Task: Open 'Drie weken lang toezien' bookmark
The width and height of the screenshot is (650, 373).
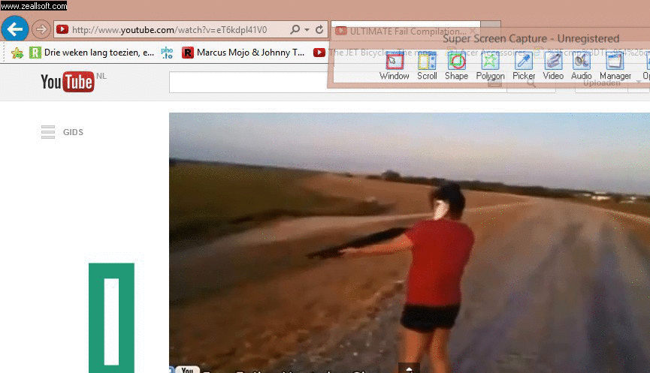Action: (91, 53)
